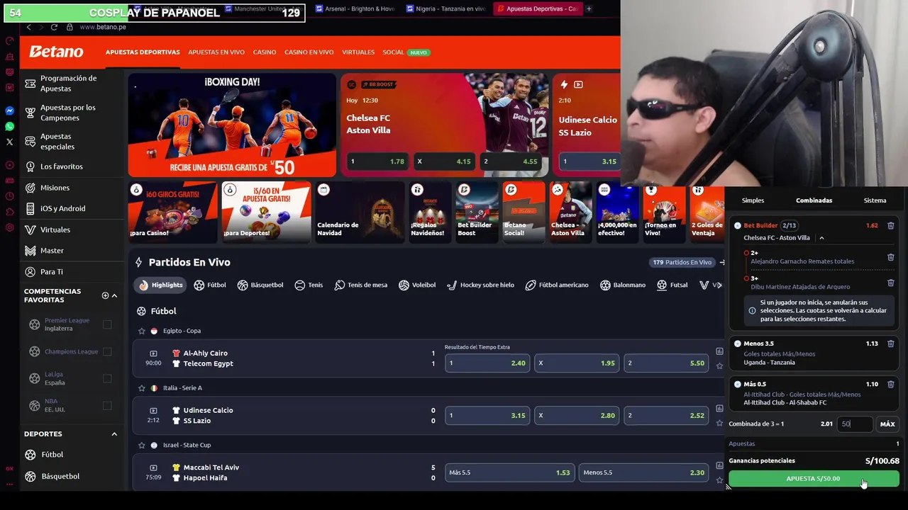Click the MÁX stake button
The image size is (908, 510).
[x=887, y=424]
